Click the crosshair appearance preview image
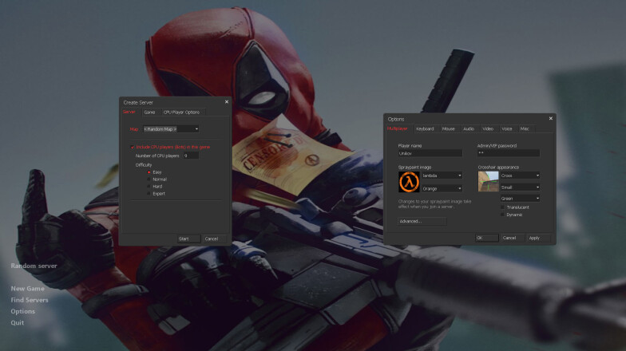This screenshot has height=351, width=626. (489, 182)
